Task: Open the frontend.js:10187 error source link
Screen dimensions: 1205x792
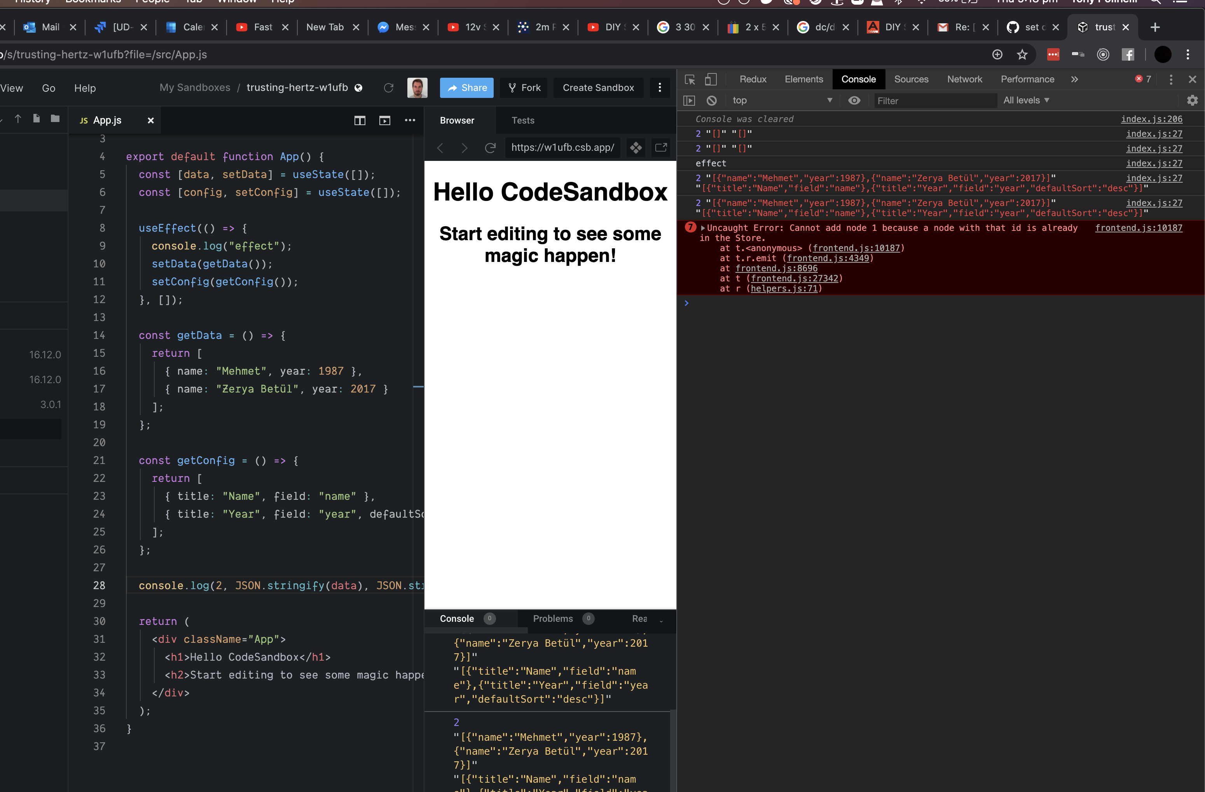Action: (x=1139, y=228)
